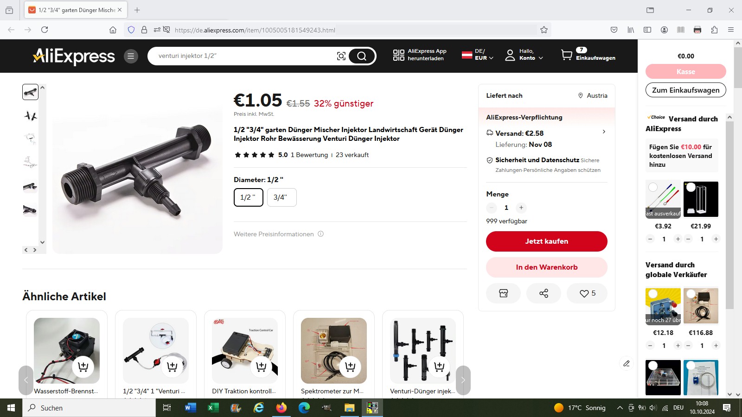Click the Jetzt kaufen button
This screenshot has width=742, height=417.
pyautogui.click(x=547, y=241)
